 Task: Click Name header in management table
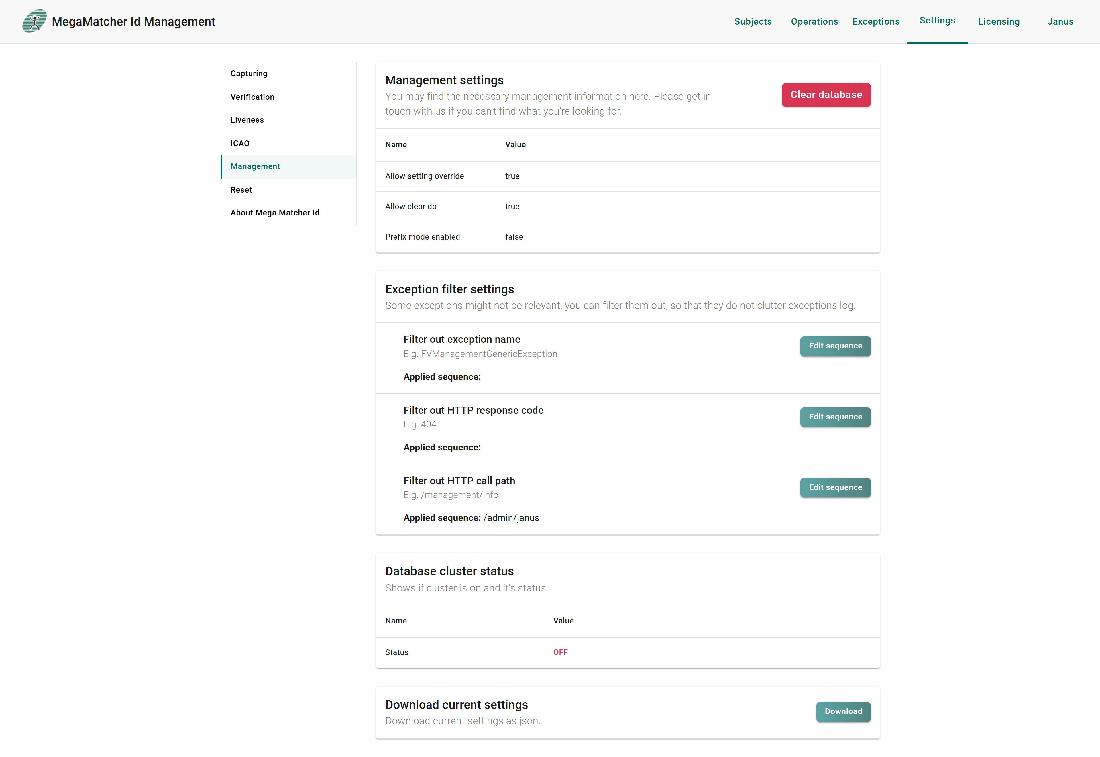point(396,145)
